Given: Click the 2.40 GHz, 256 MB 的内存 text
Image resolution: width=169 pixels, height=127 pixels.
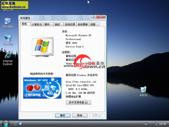Looking at the screenshot, I should click(x=80, y=93).
